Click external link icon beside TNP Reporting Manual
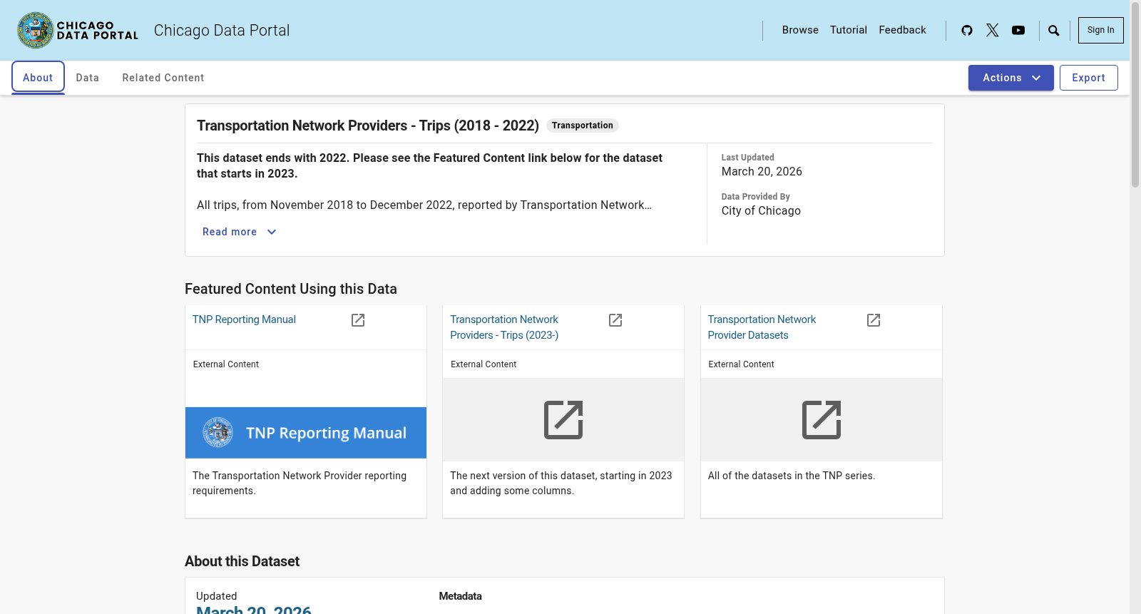This screenshot has width=1141, height=614. coord(358,320)
